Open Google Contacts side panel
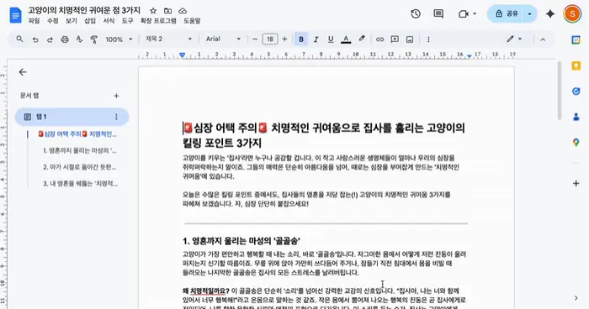Viewport: 589px width, 309px height. click(576, 117)
